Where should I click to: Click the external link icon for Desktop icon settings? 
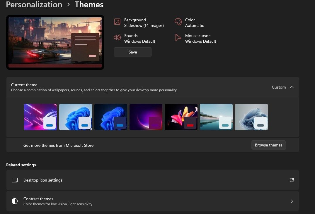coord(292,180)
